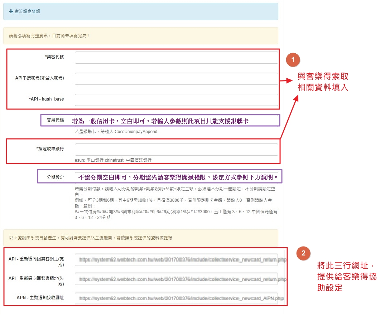Click the orange number 1 circle marker

pos(293,60)
